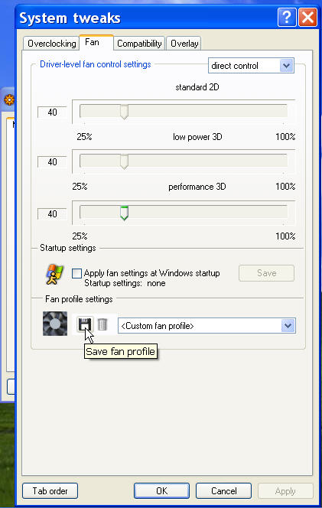Screen dimensions: 322x508
Task: Click the standard 2D slider thumb
Action: 124,112
